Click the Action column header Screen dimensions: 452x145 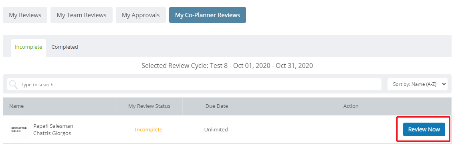(x=351, y=106)
